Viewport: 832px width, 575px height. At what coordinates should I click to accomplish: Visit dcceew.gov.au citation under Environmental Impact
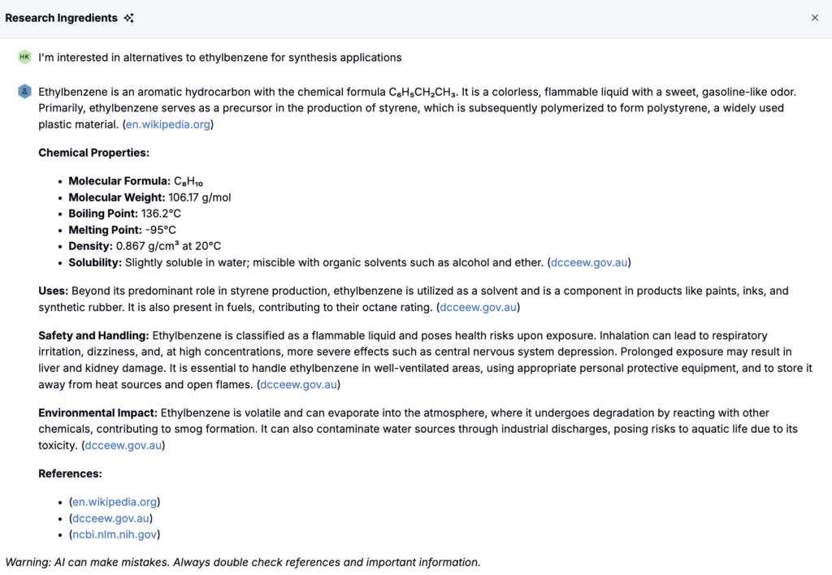click(x=123, y=445)
